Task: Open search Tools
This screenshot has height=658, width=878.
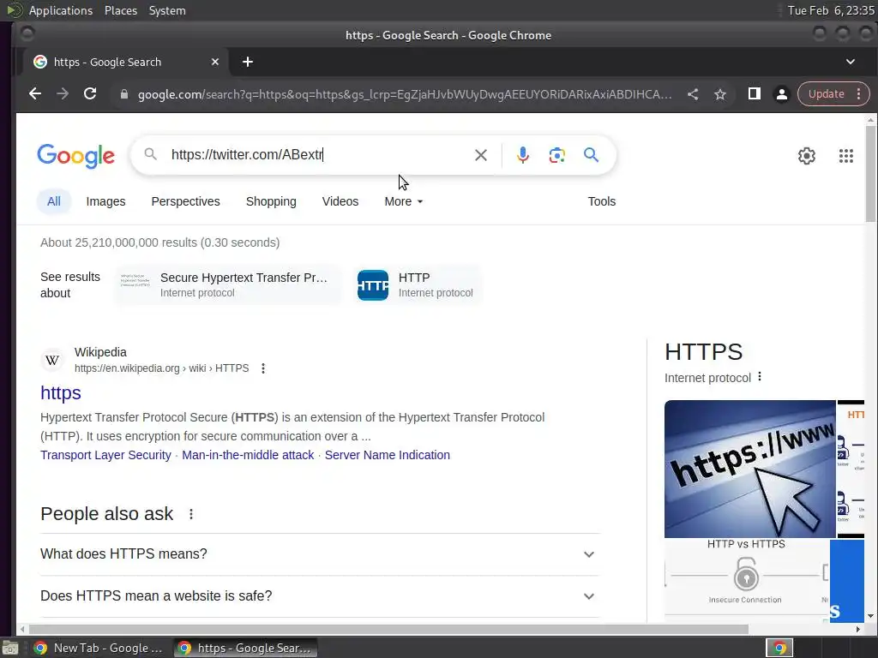Action: coord(601,201)
